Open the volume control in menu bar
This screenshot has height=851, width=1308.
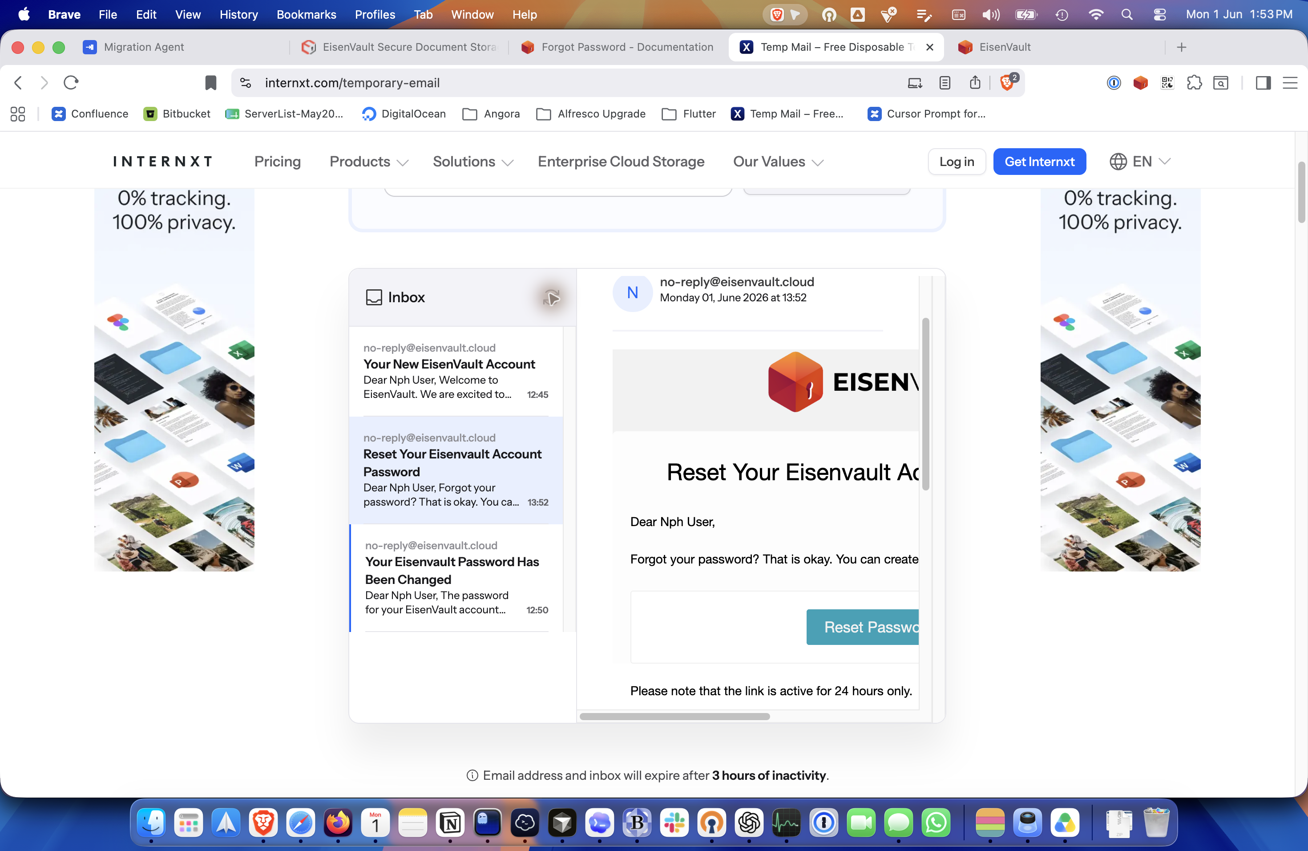990,15
